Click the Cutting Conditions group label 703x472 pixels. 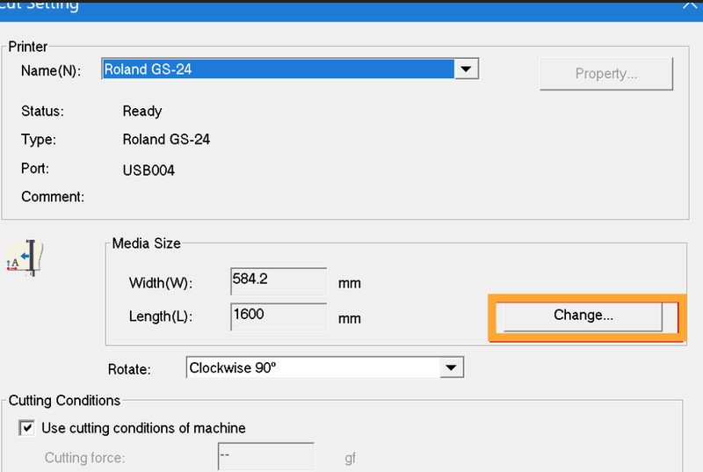coord(64,400)
